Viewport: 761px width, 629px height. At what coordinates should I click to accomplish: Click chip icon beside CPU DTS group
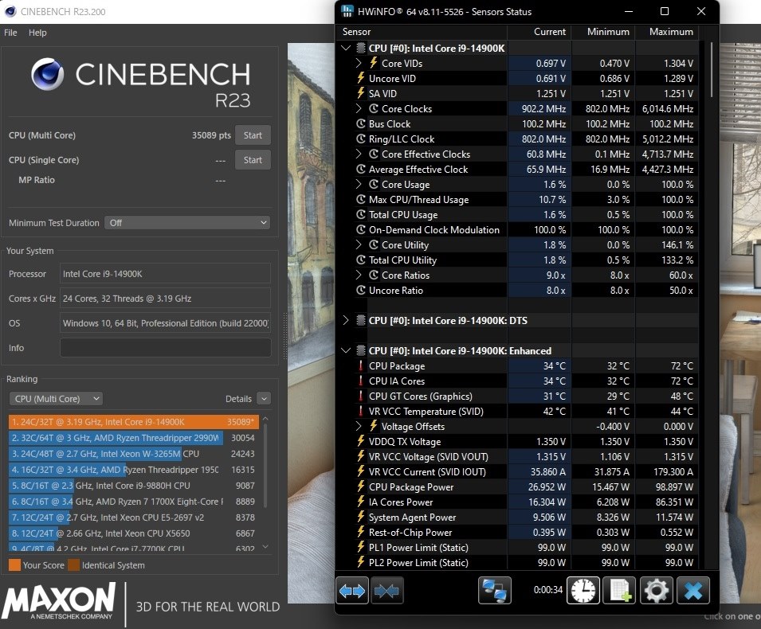tap(361, 320)
